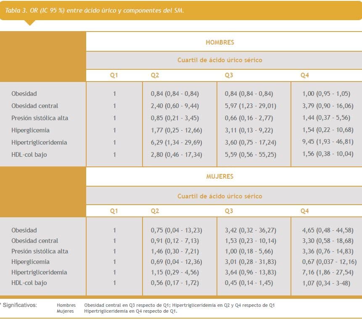Click the Q3 column header in HOMBRES section
This screenshot has height=319, width=362.
229,75
